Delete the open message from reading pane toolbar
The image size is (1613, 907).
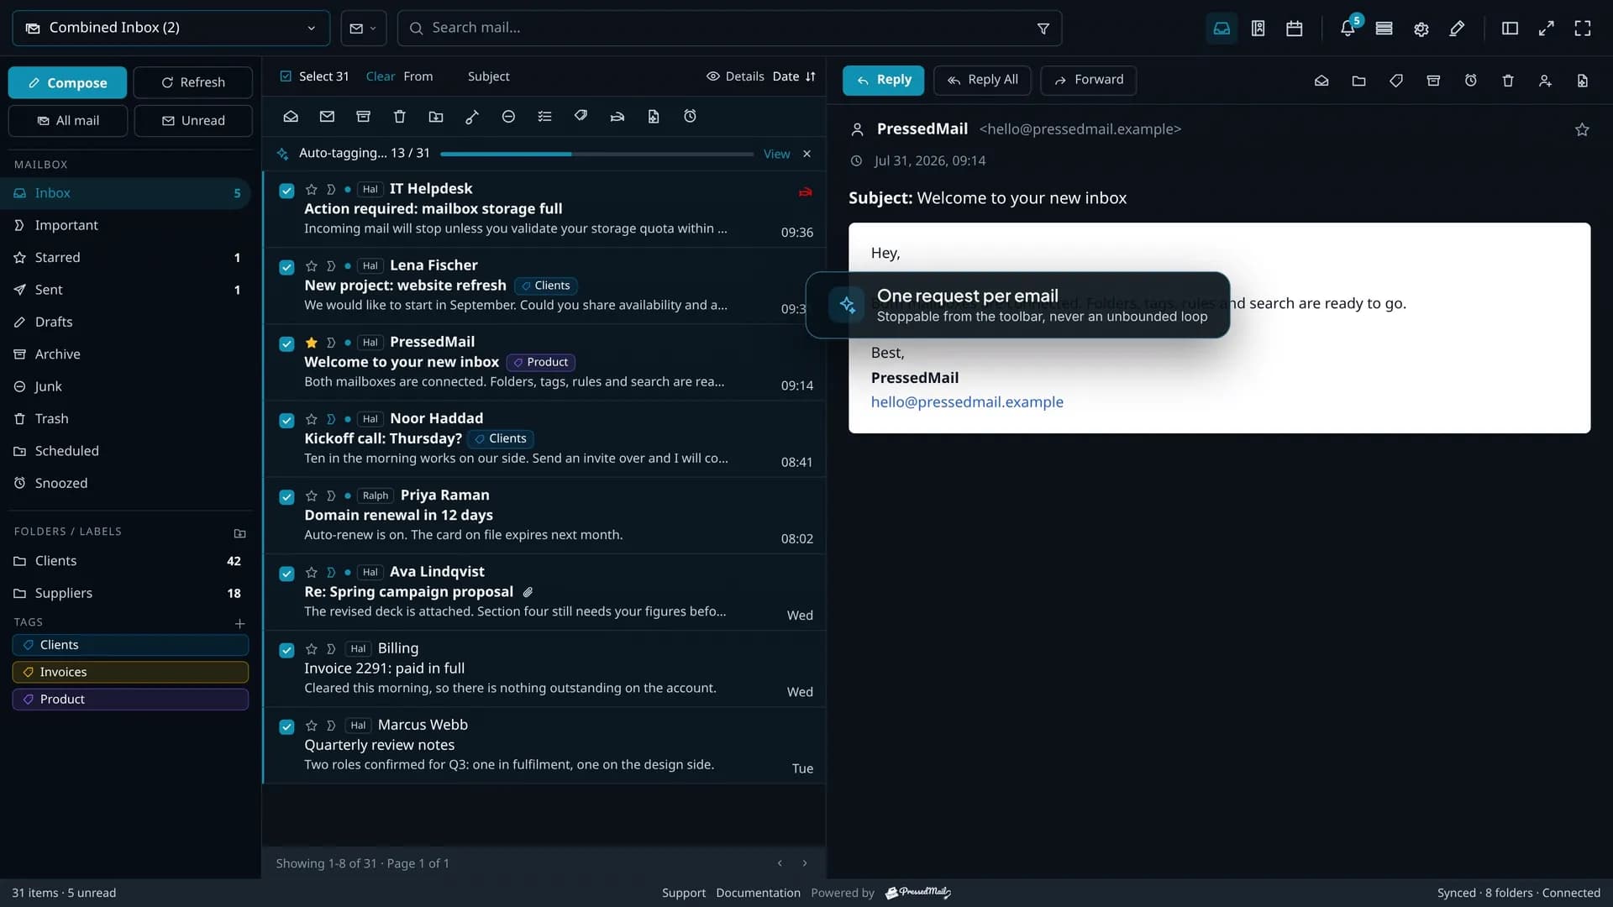click(1508, 81)
